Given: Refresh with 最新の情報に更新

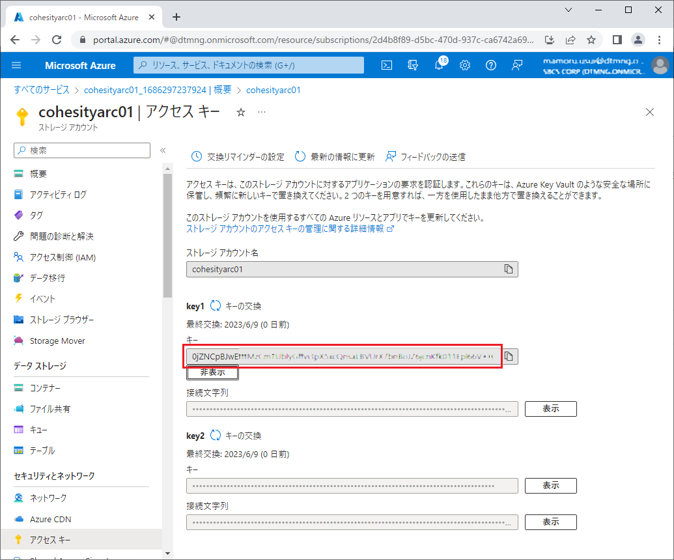Looking at the screenshot, I should 335,157.
